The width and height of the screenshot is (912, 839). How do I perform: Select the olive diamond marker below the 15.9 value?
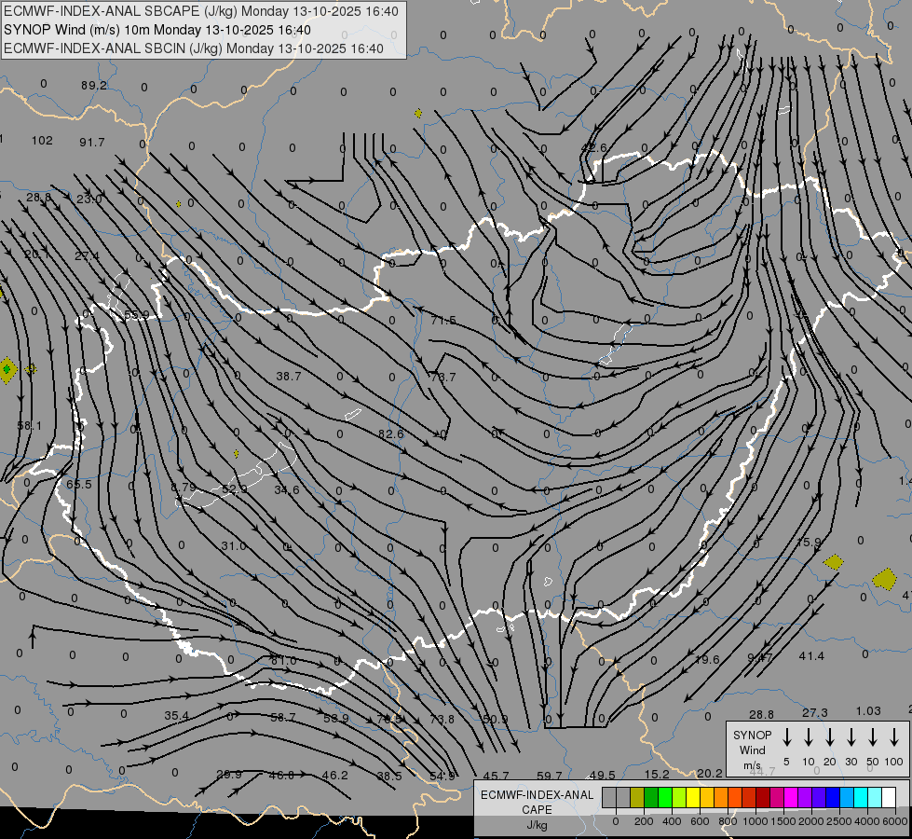834,562
